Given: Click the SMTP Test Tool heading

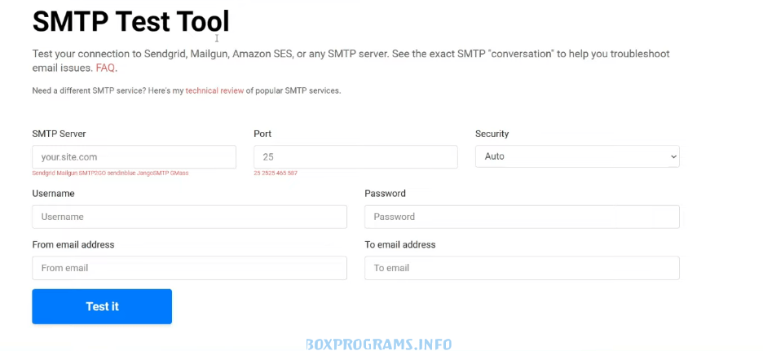Looking at the screenshot, I should click(130, 21).
